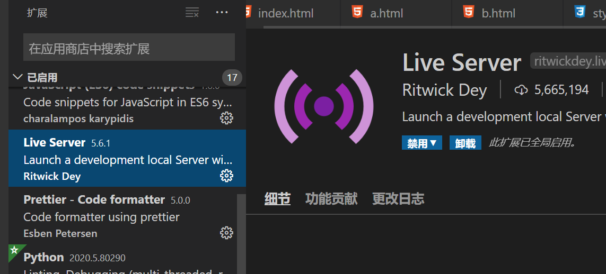
Task: Select Live Server in extension list
Action: [x=127, y=158]
